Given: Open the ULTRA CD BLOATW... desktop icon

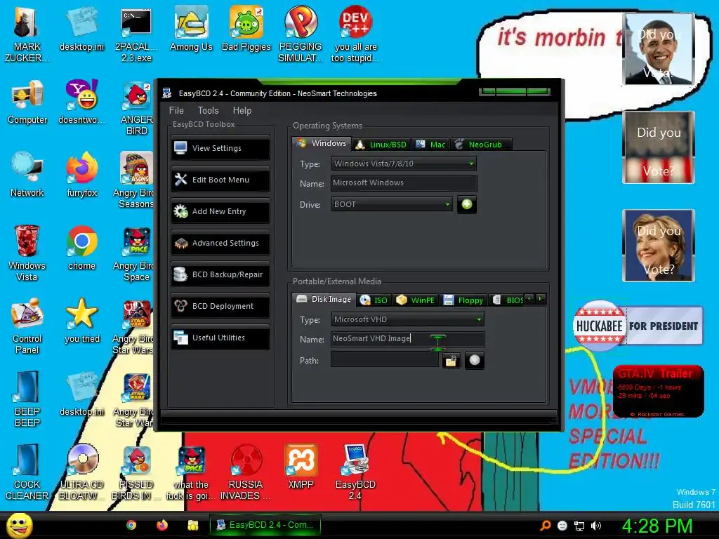Looking at the screenshot, I should click(x=81, y=472).
